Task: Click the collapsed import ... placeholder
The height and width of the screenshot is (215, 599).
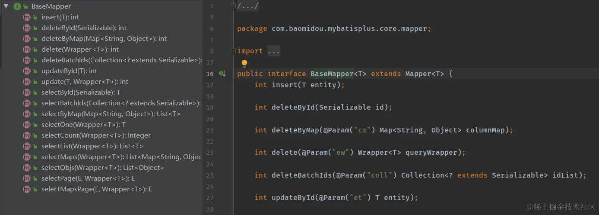Action: pyautogui.click(x=274, y=51)
